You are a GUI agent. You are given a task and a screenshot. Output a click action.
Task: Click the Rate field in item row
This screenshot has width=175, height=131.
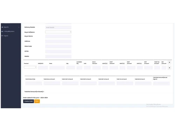57,67
